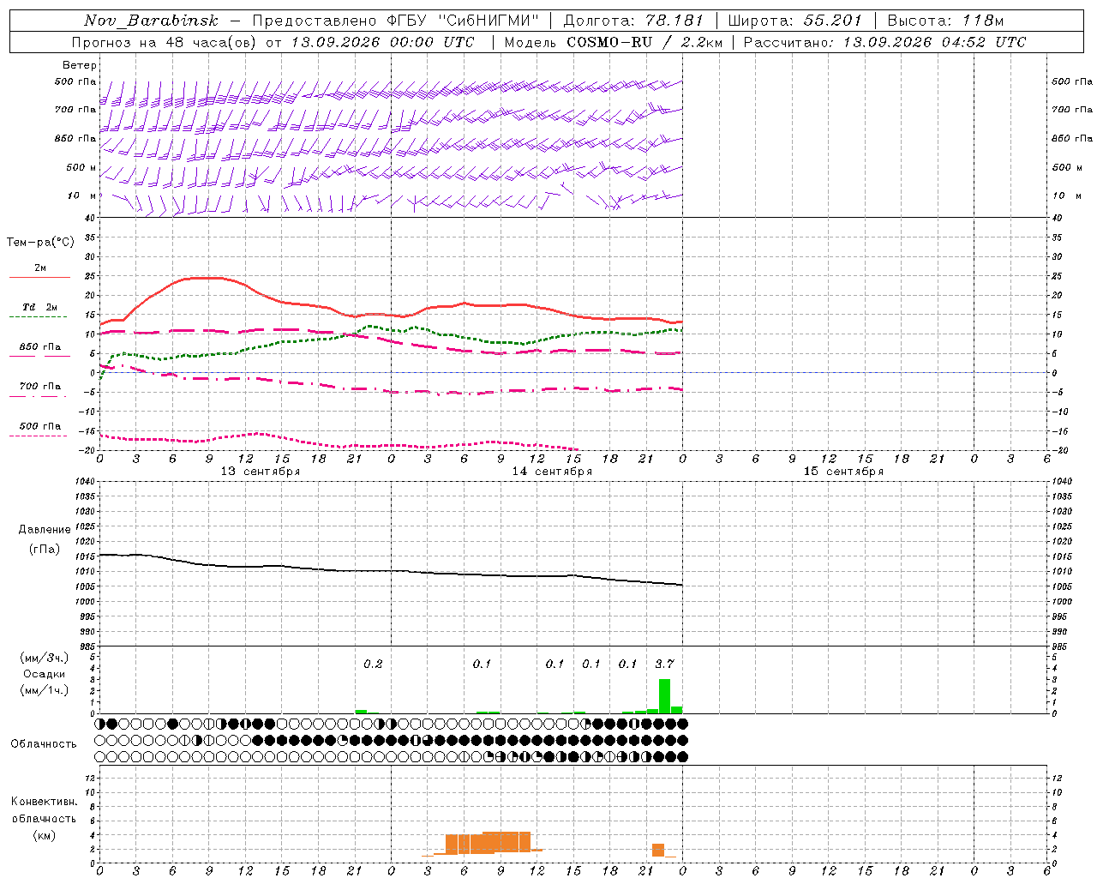1097x878 pixels.
Task: Click the small orange convective bar near 21h
Action: pyautogui.click(x=658, y=850)
